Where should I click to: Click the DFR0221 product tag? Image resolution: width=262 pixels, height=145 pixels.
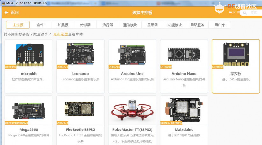[62, 67]
